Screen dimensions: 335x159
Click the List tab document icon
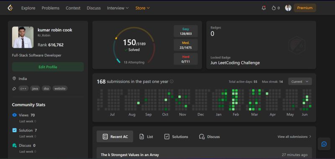(142, 136)
